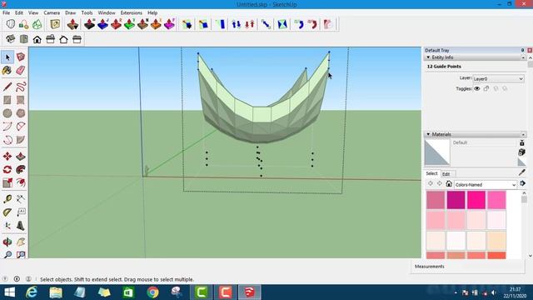Select the Scale tool

7,182
